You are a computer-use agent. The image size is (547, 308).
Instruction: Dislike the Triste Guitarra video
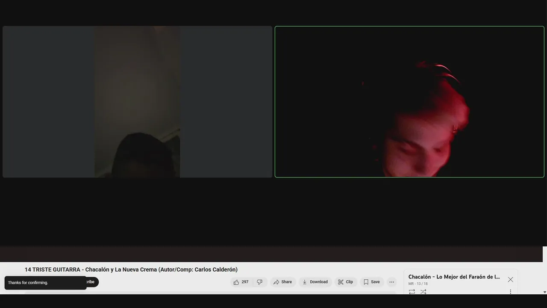(x=260, y=282)
